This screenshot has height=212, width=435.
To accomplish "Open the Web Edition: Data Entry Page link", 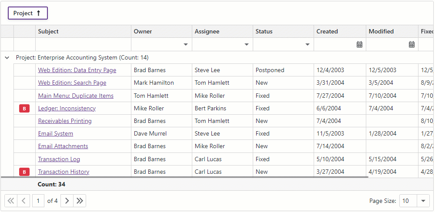I will click(x=77, y=70).
